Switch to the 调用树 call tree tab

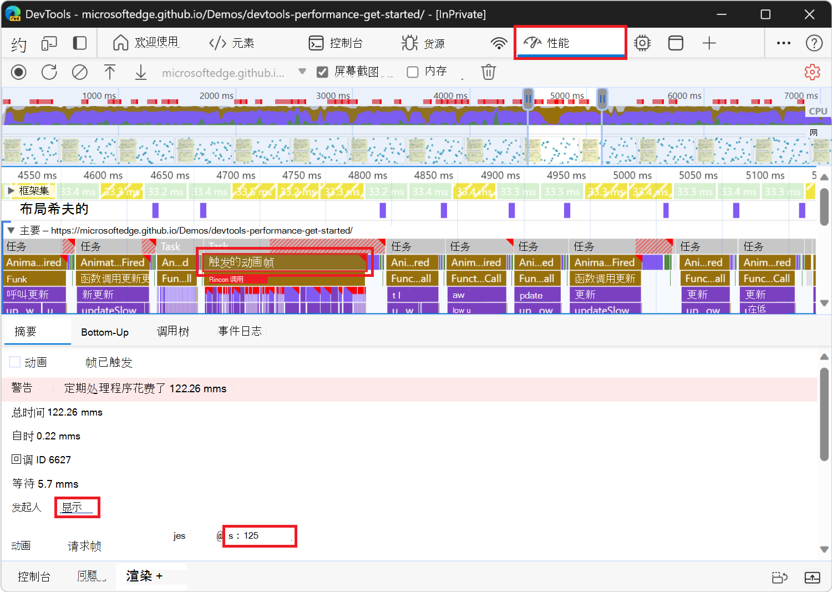[173, 331]
